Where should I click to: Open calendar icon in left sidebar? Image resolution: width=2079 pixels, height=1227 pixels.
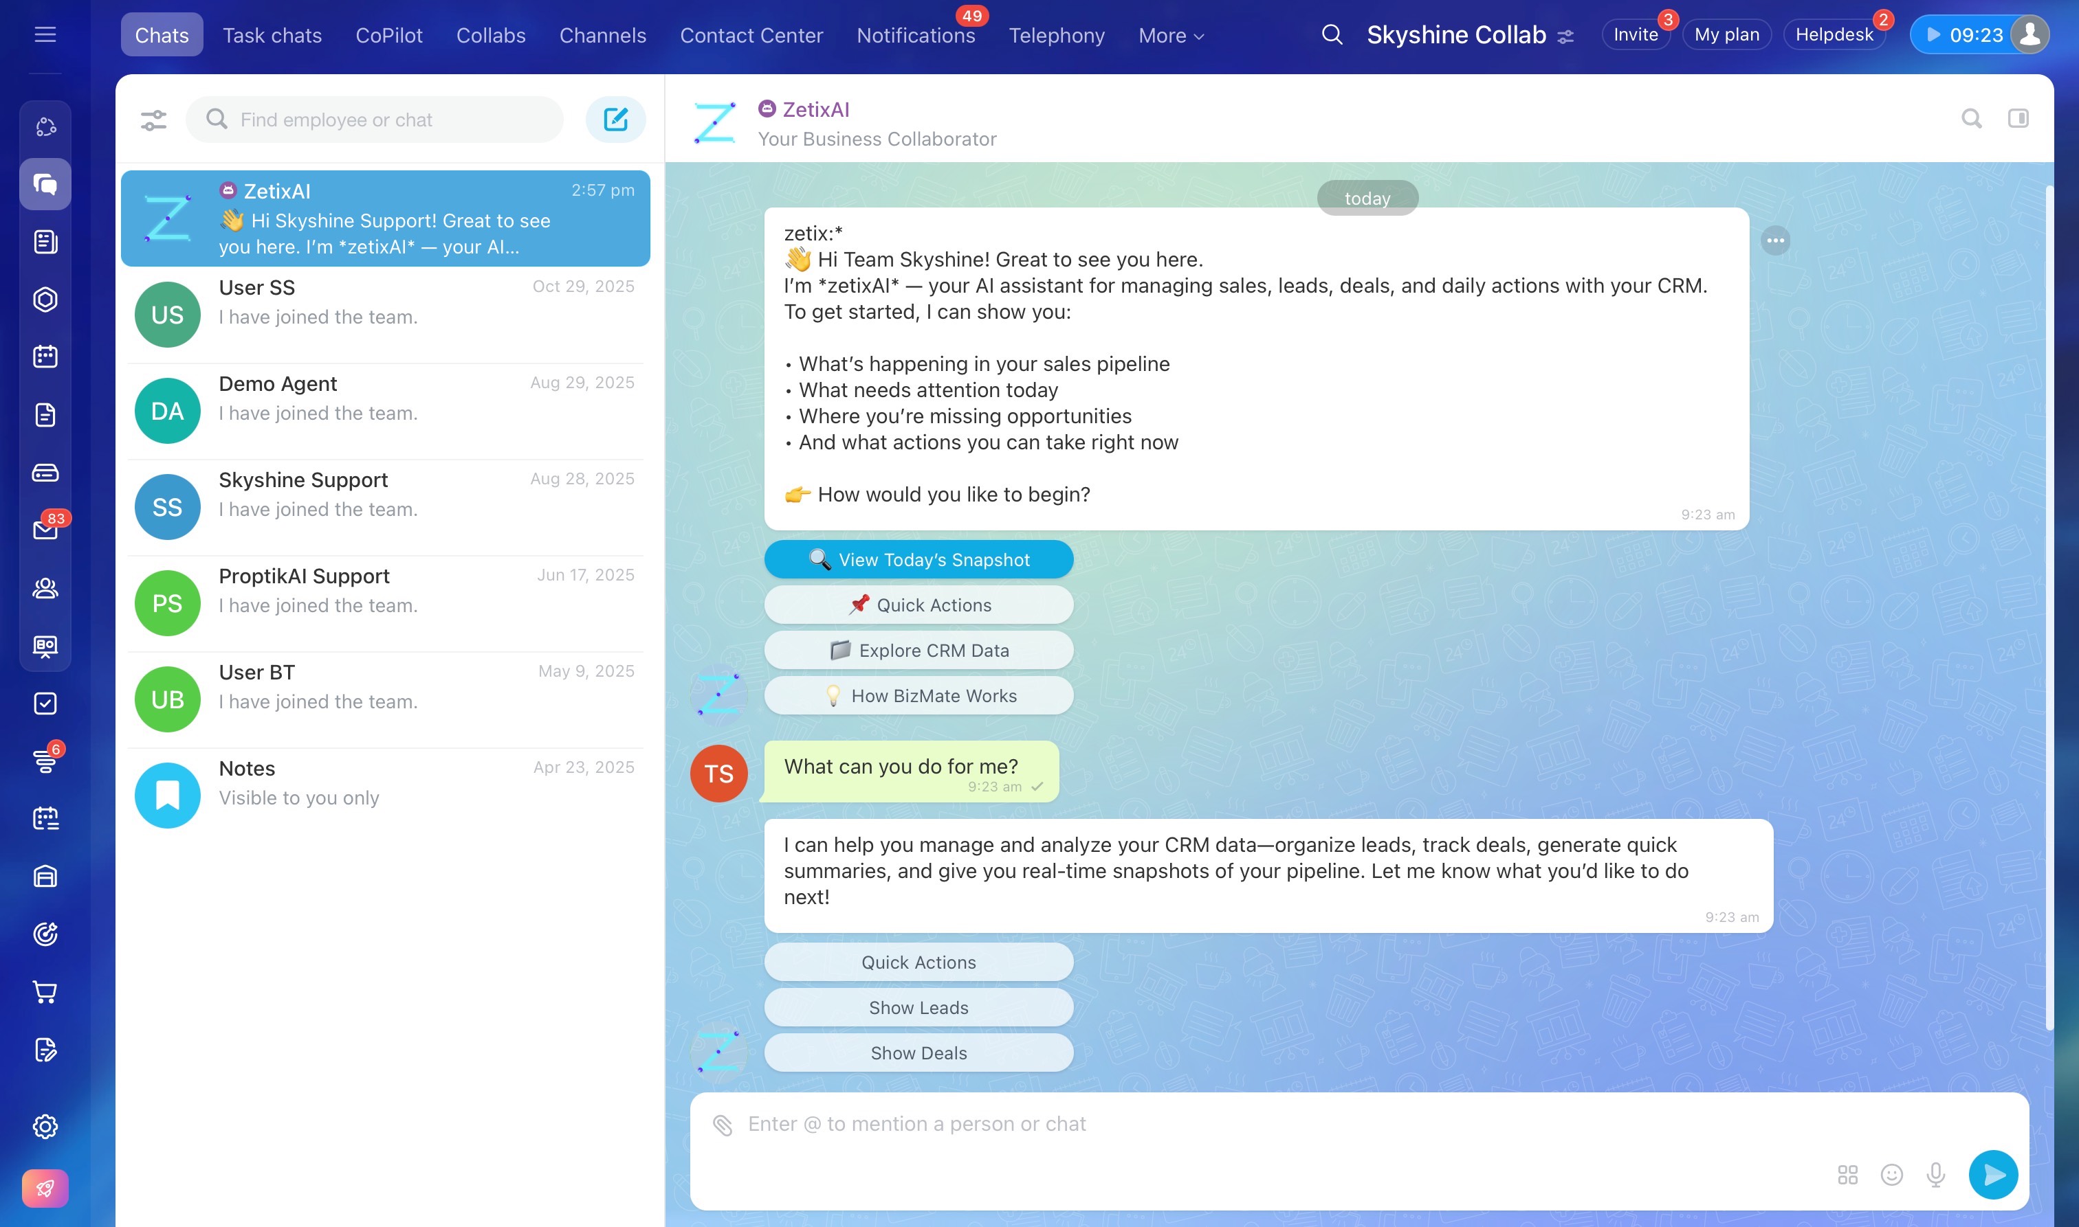[x=45, y=357]
